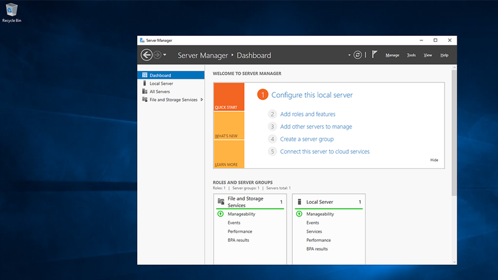Viewport: 498px width, 280px height.
Task: Open the Help menu
Action: click(445, 55)
